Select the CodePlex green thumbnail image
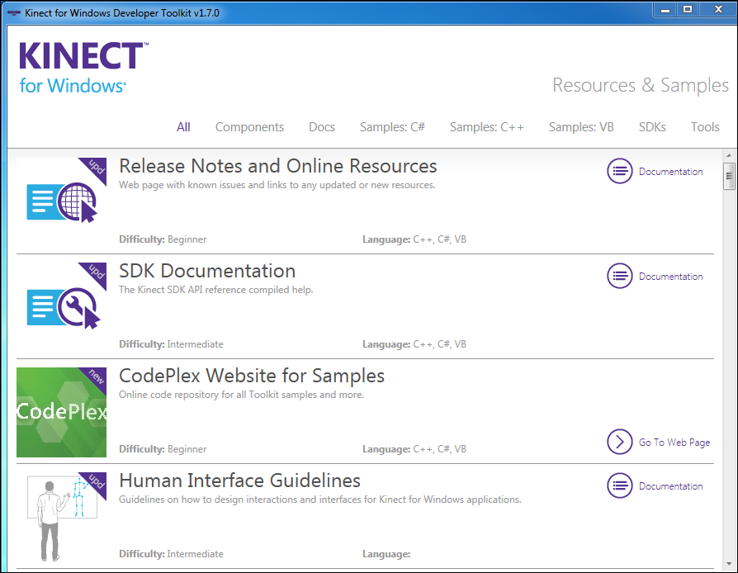Viewport: 738px width, 573px height. click(x=61, y=412)
